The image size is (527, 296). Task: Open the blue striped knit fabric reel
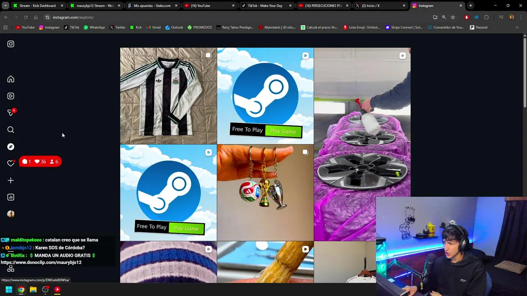tap(168, 262)
